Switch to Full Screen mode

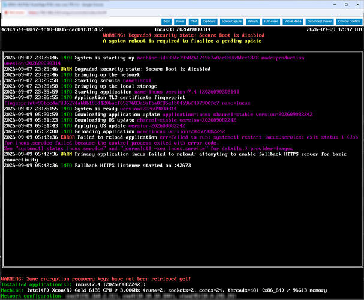click(x=271, y=22)
